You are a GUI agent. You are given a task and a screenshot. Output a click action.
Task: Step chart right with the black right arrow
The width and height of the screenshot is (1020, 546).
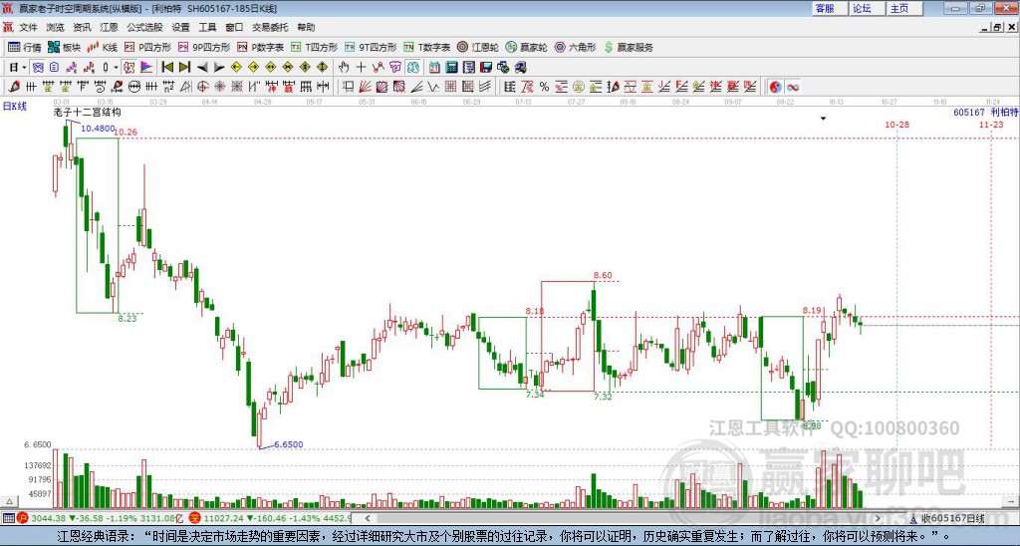pos(219,67)
